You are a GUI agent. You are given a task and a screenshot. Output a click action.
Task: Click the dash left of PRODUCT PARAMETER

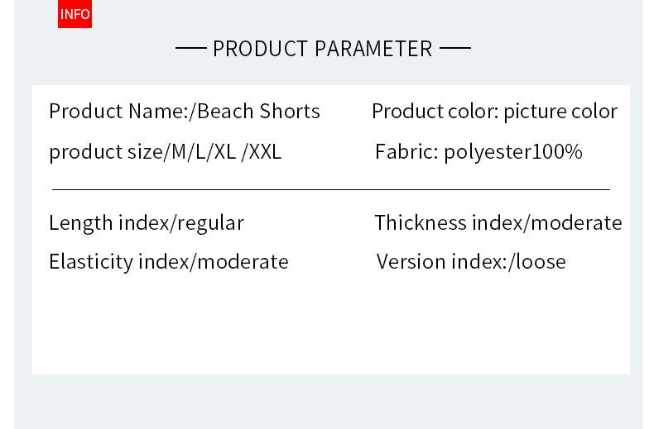click(190, 49)
